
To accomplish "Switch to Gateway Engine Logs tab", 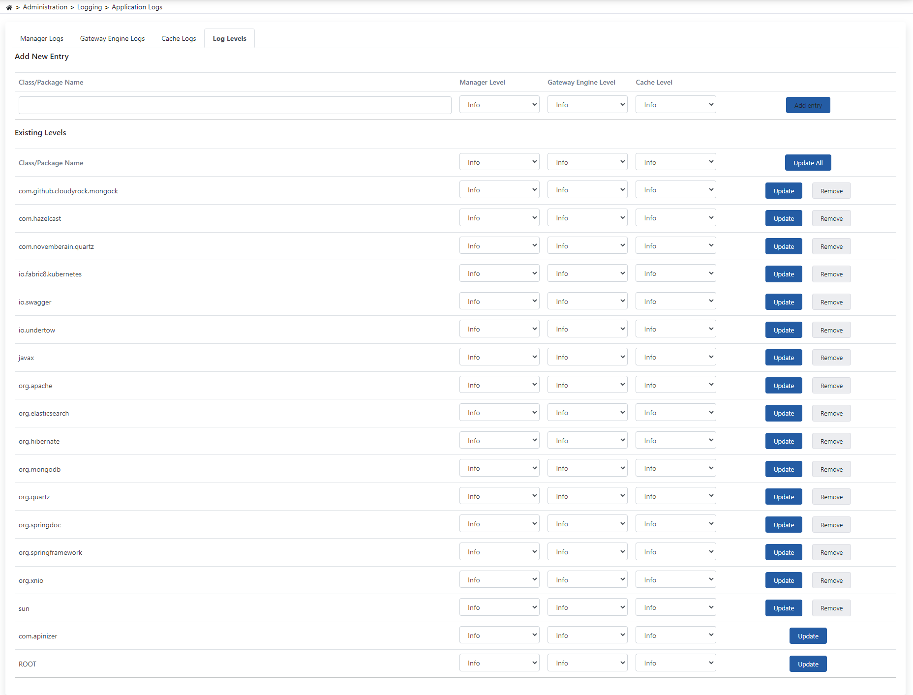I will coord(112,38).
